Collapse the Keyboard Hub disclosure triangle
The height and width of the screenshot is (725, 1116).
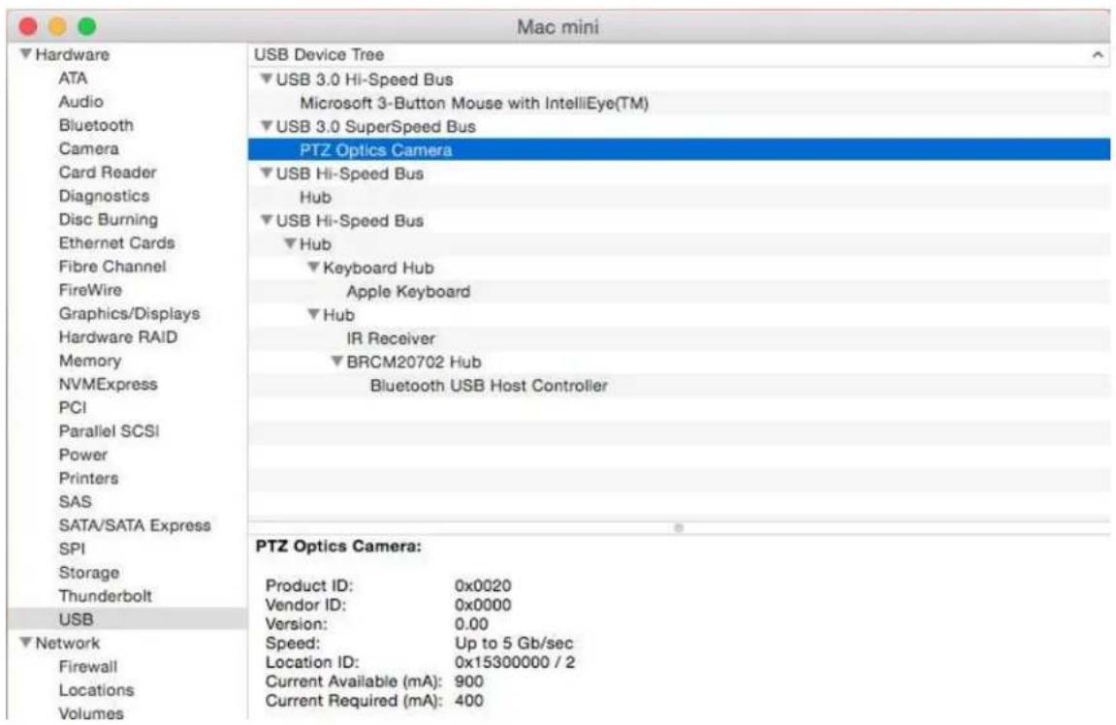[x=313, y=268]
